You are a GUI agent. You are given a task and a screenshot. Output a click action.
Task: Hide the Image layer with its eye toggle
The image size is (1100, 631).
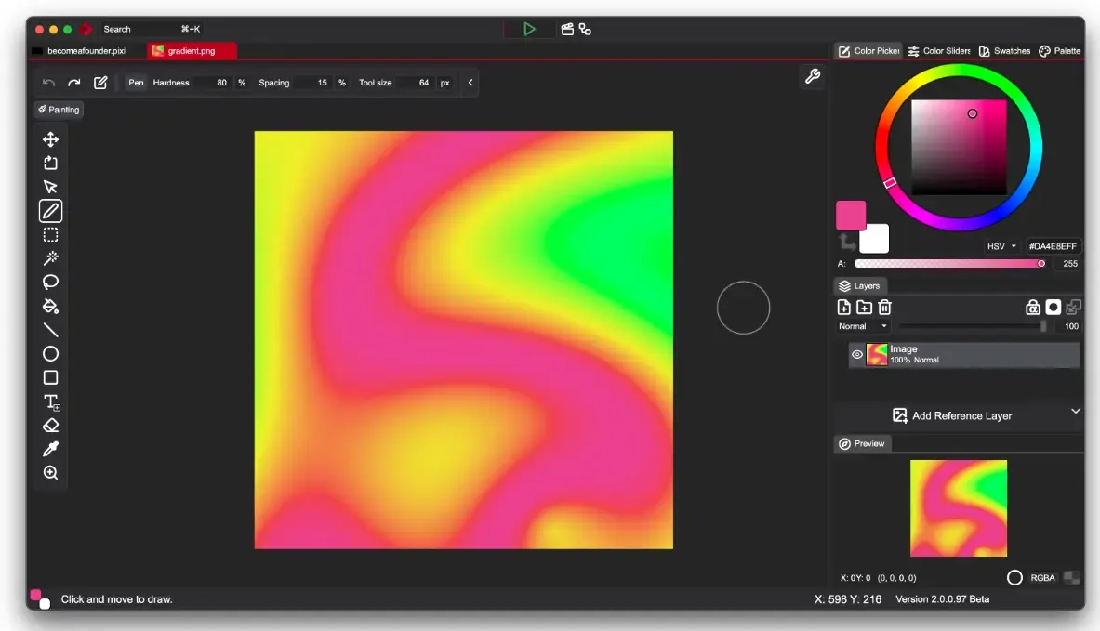coord(856,354)
